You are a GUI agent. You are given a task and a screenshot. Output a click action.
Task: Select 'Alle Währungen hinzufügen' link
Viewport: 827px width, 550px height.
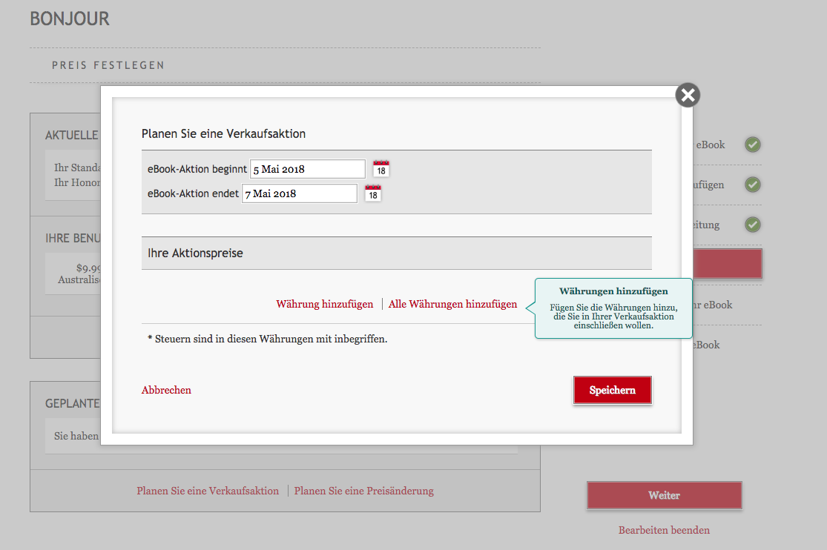452,304
